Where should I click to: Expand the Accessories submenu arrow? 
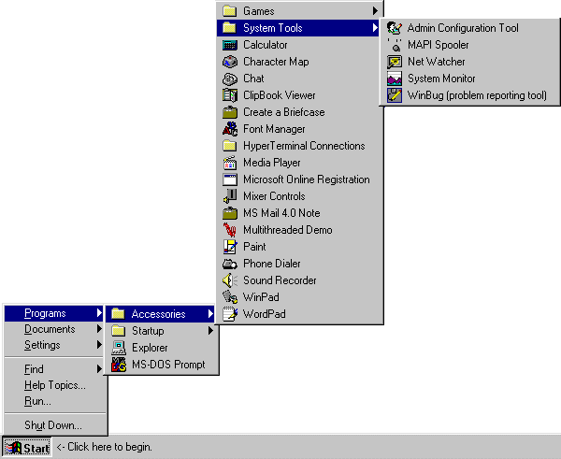pyautogui.click(x=210, y=314)
